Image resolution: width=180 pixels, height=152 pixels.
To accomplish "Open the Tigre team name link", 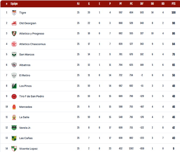I will pos(23,13).
